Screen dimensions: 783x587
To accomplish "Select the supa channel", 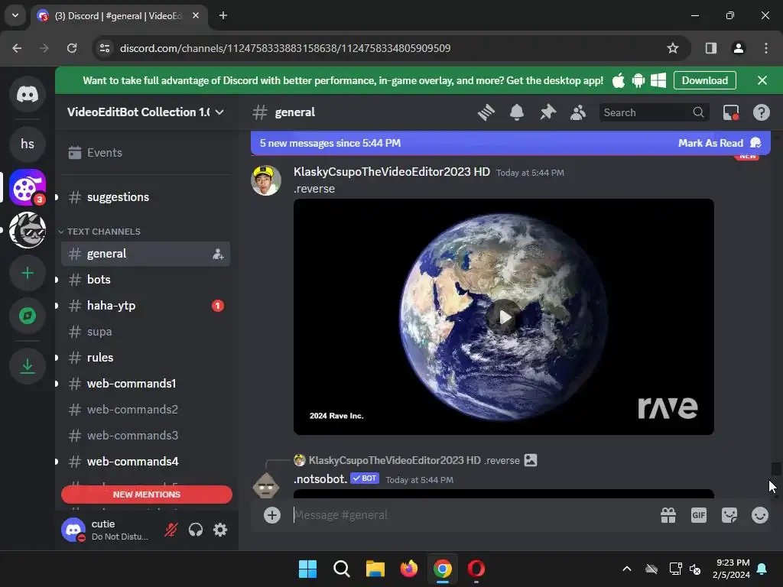I will (145, 332).
